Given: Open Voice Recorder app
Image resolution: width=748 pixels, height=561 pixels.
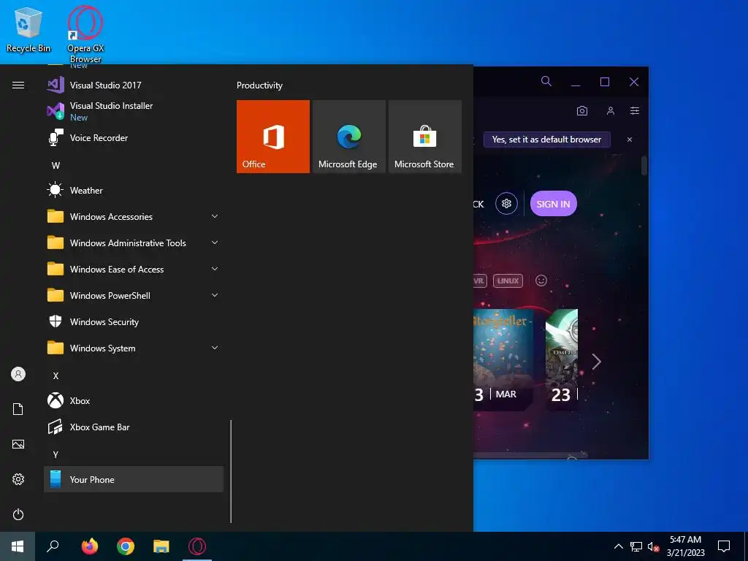Looking at the screenshot, I should [134, 138].
